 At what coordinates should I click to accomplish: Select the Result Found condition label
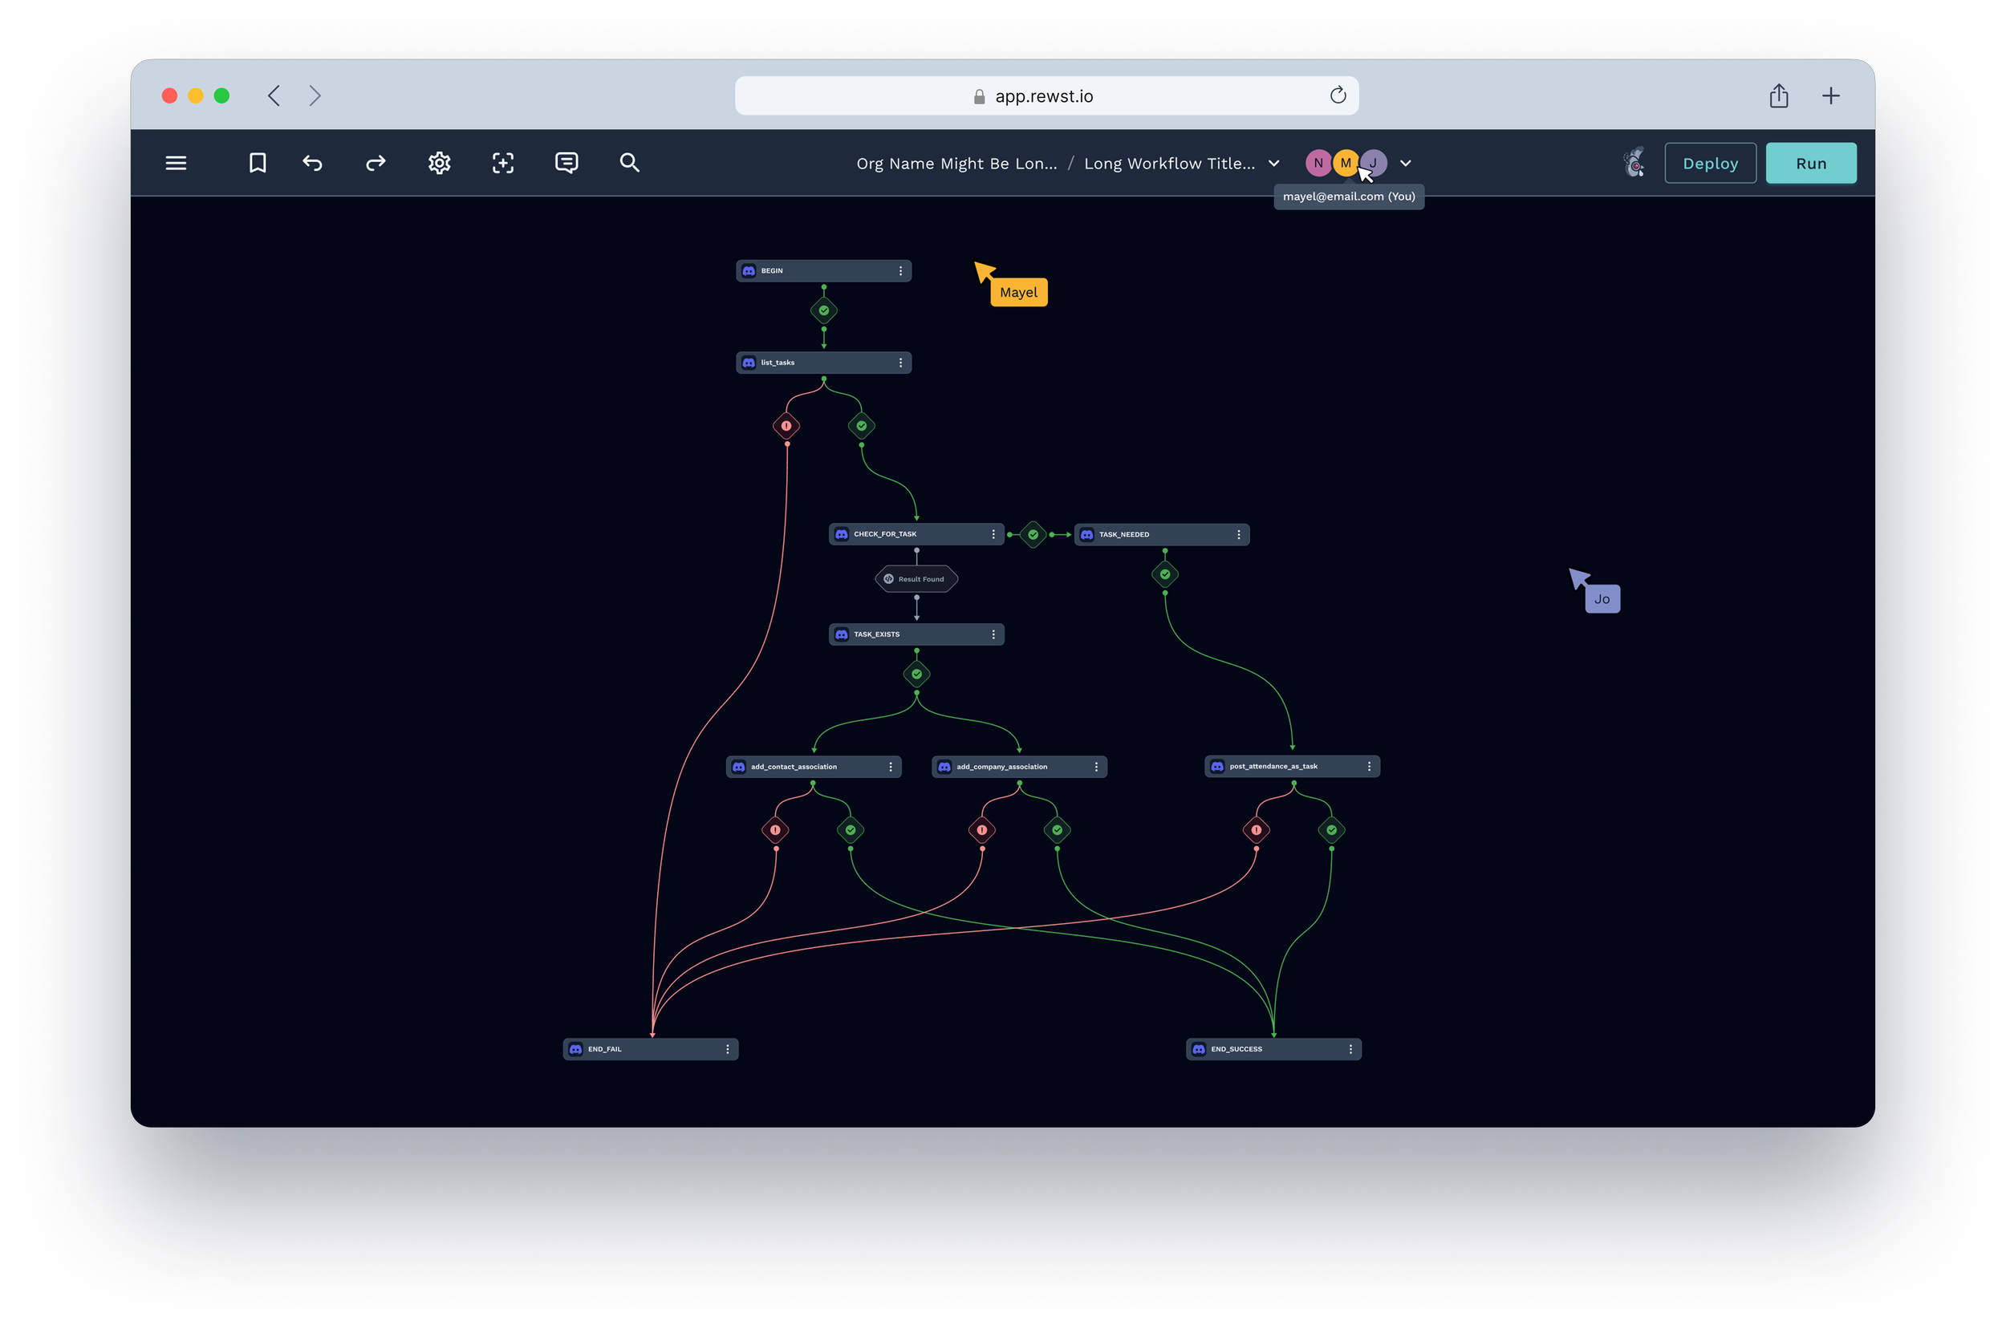pos(916,579)
